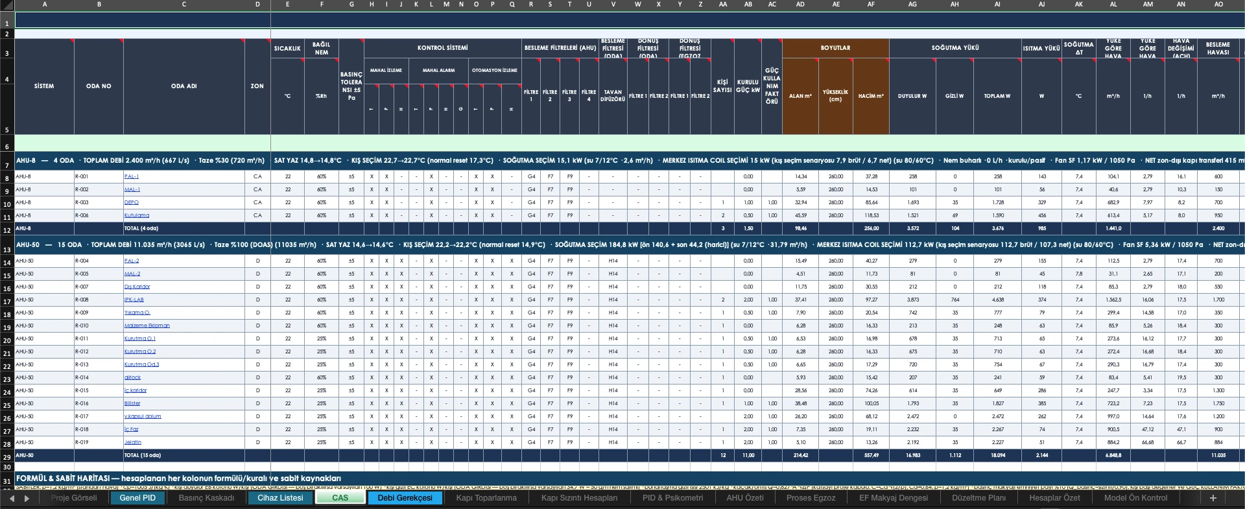
Task: Select the BESLEME FİLTRELERİ (AHU) header
Action: pyautogui.click(x=560, y=48)
